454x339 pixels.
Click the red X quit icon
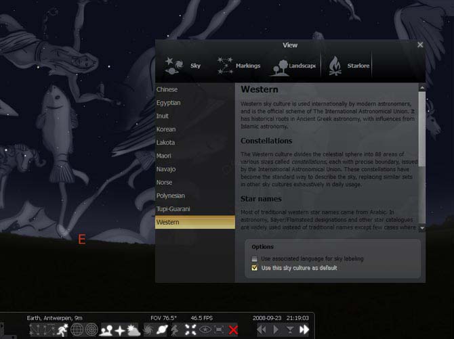pyautogui.click(x=234, y=330)
